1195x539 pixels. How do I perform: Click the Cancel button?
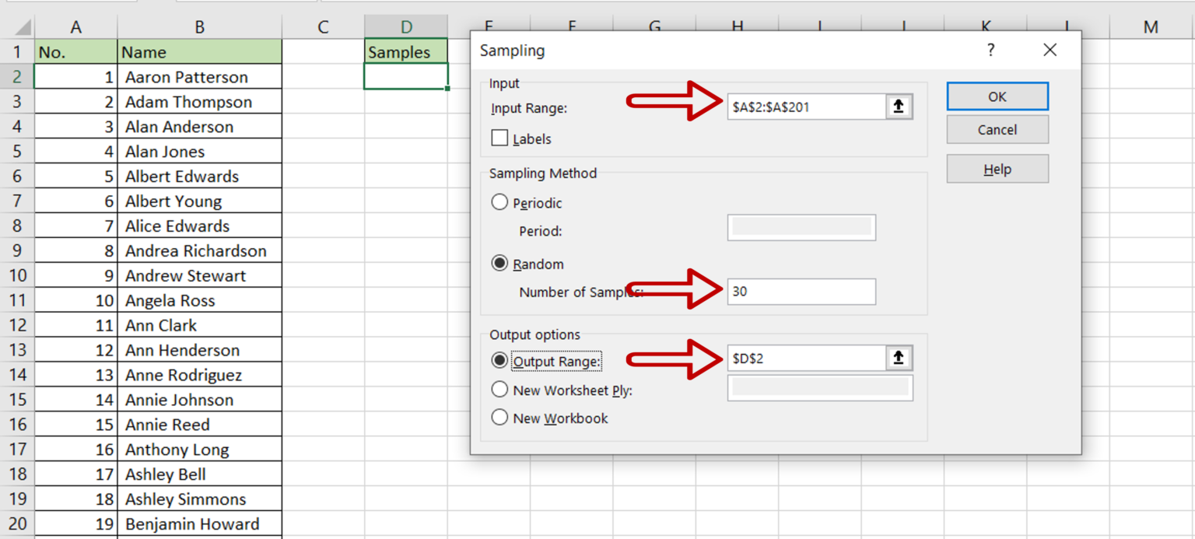997,130
